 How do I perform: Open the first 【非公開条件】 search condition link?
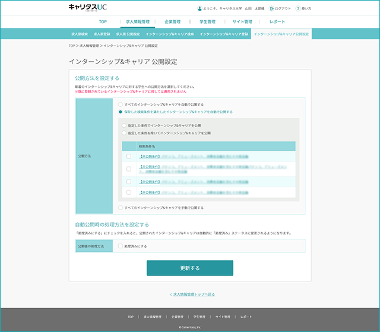pos(194,157)
